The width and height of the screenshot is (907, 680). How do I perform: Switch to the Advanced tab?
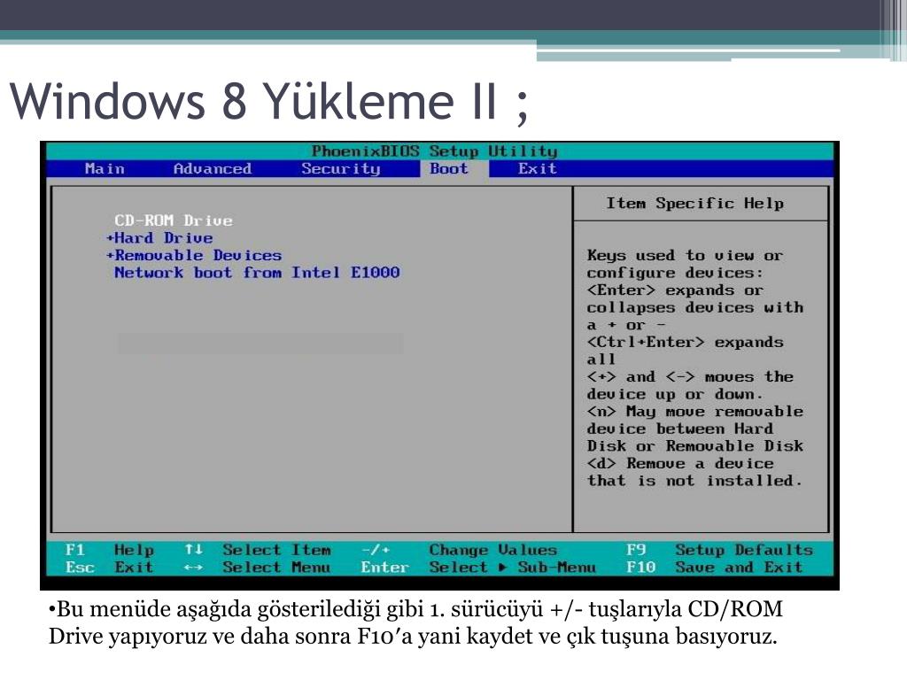[x=213, y=169]
